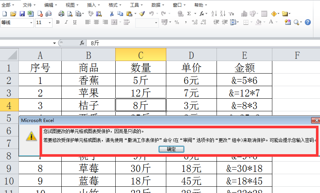Click the Cut scissors icon
Screen dimensions: 320x193
(x=112, y=14)
